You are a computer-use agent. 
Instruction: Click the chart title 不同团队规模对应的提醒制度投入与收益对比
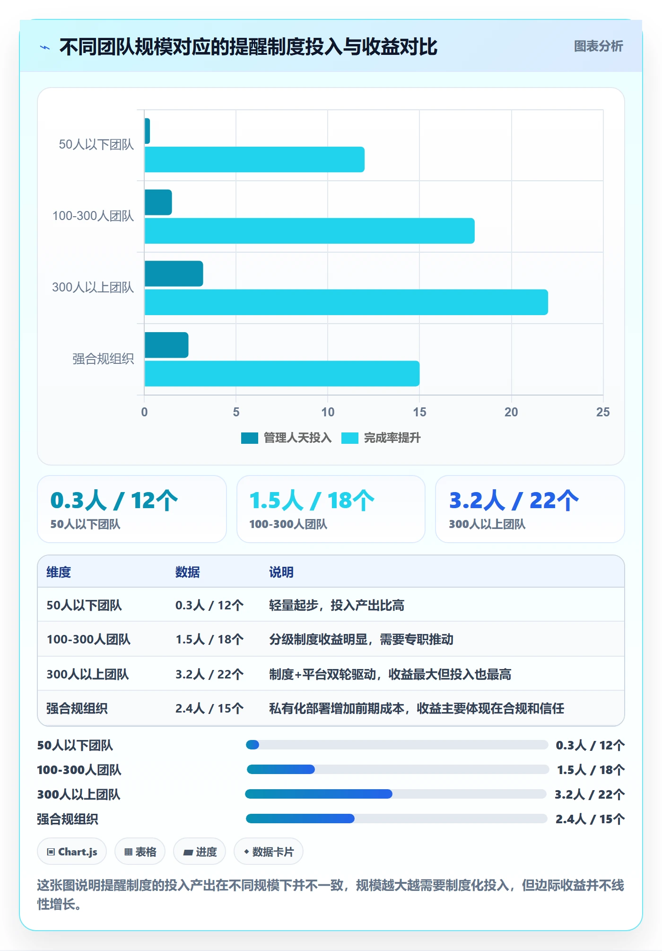pos(248,47)
